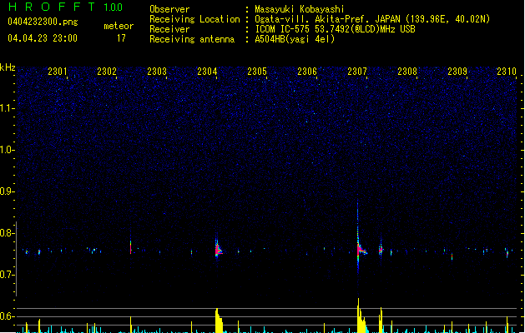Click the 2303 time marker
The image size is (525, 333).
(157, 72)
